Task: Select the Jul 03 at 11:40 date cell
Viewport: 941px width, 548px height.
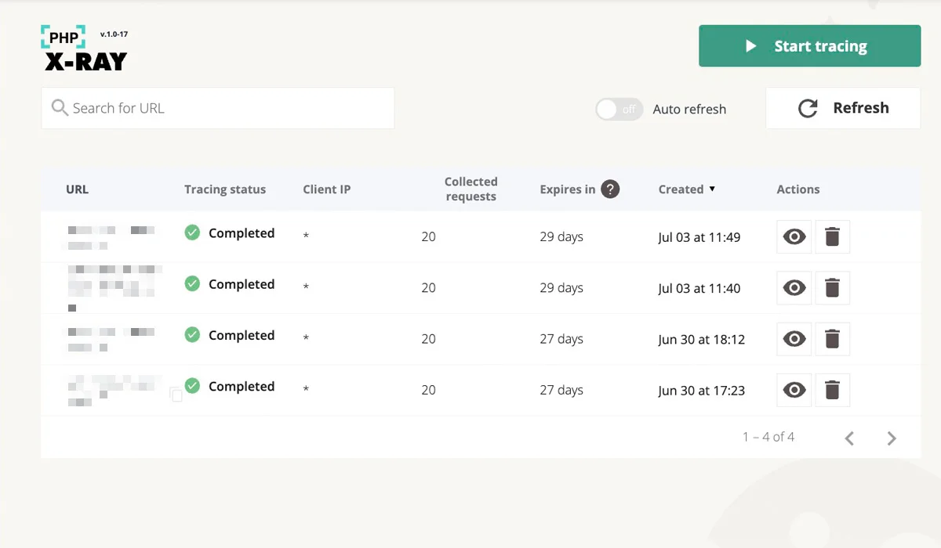Action: (x=699, y=288)
